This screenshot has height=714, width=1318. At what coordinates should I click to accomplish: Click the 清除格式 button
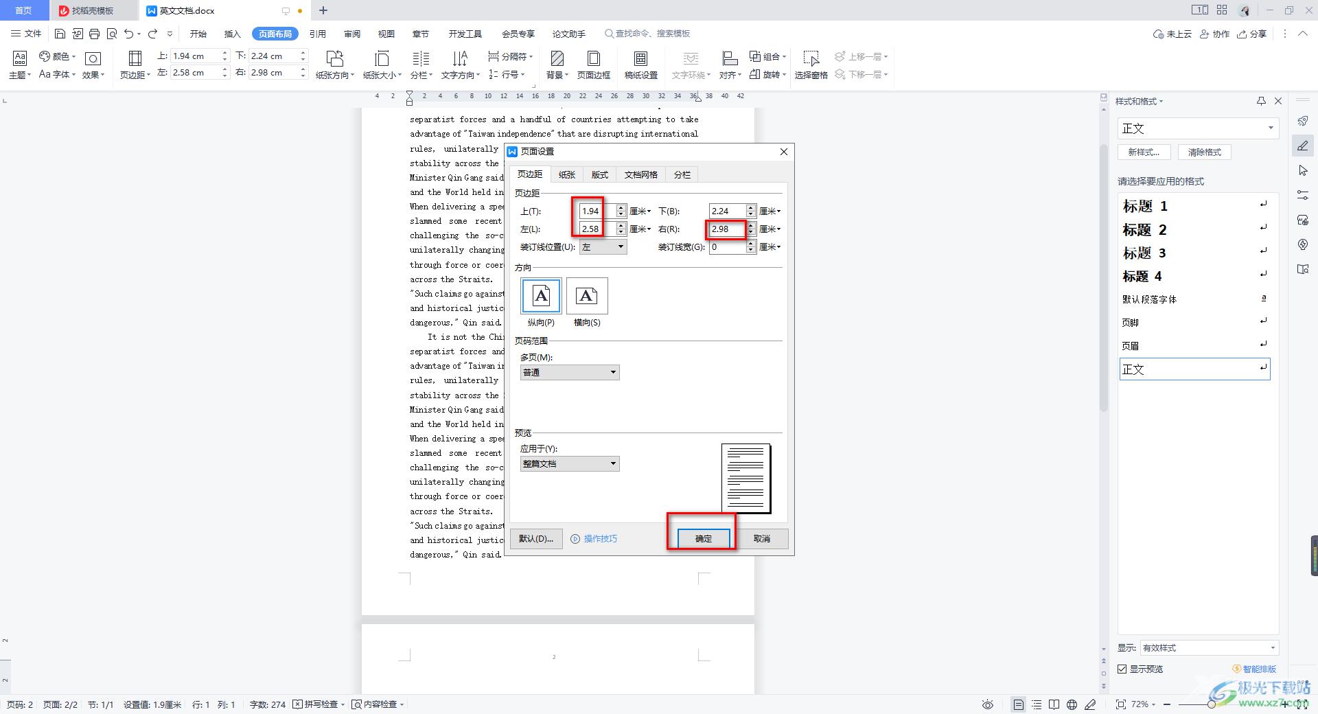tap(1205, 152)
